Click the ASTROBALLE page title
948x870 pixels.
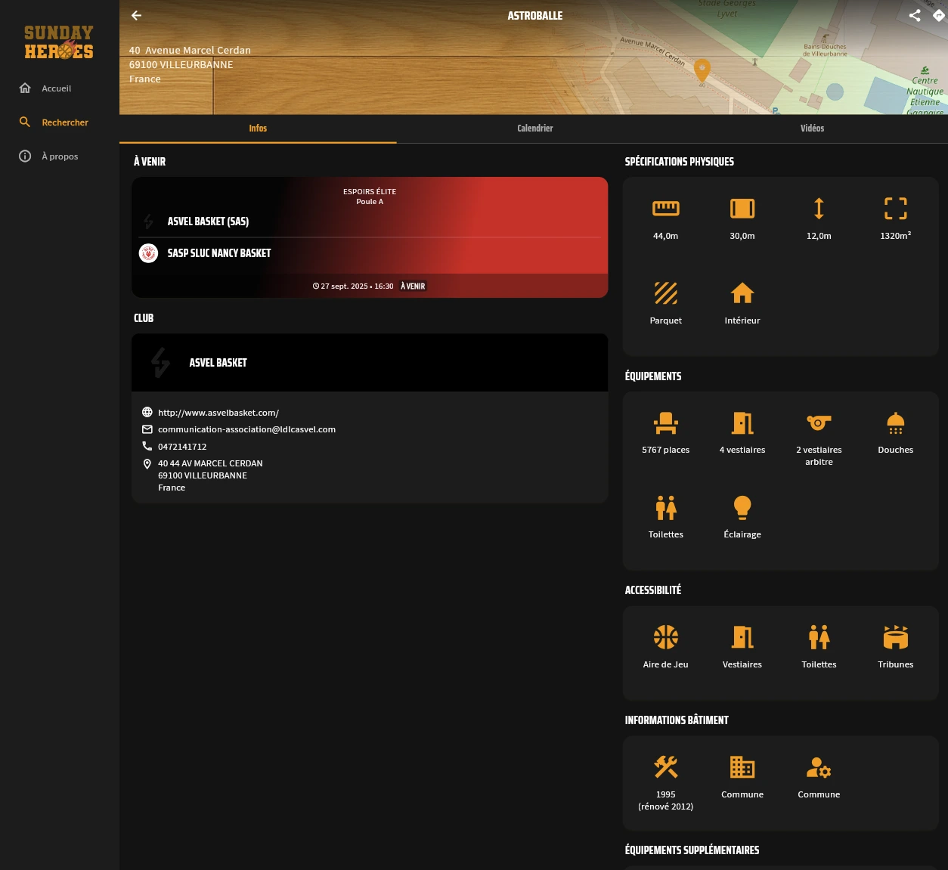535,15
